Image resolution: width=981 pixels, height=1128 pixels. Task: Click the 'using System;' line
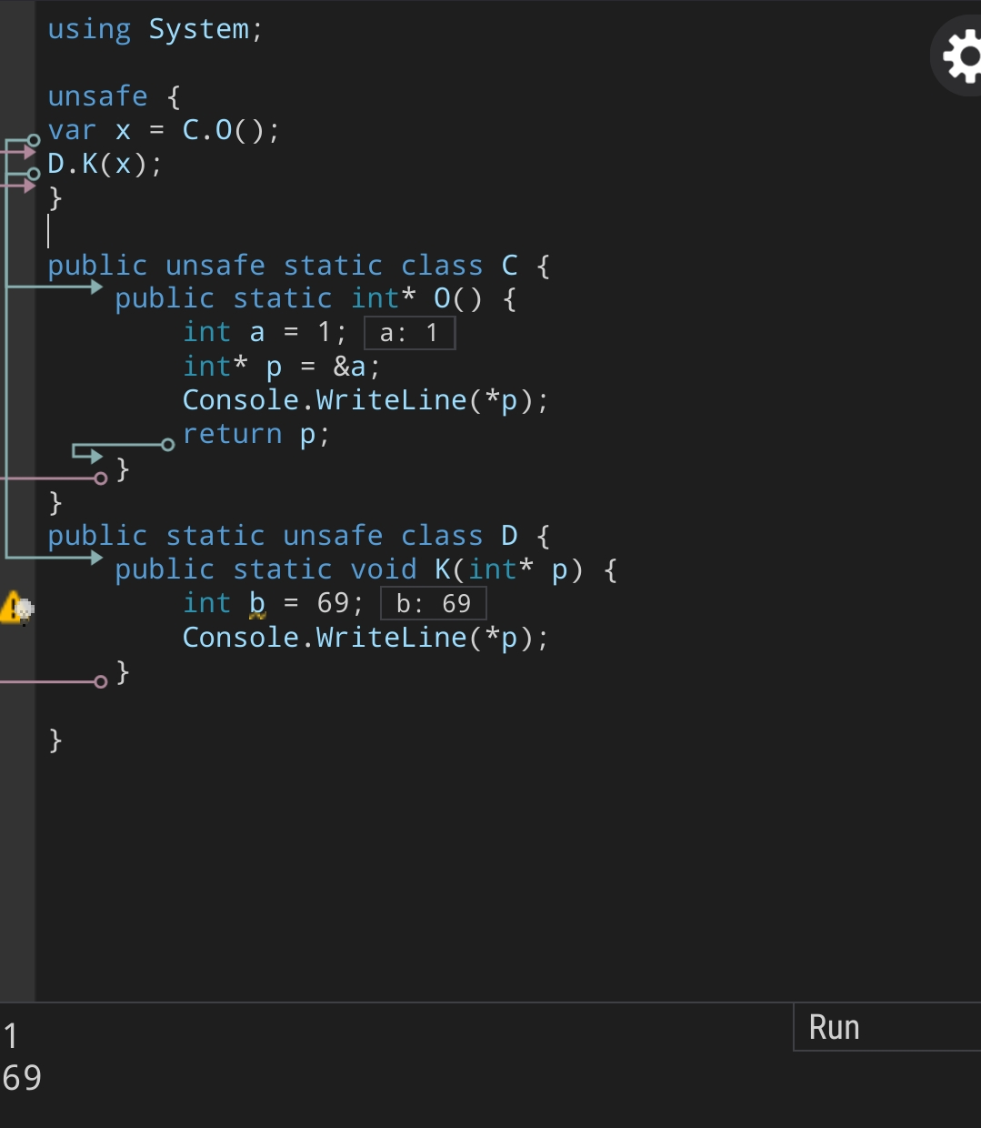[x=155, y=29]
